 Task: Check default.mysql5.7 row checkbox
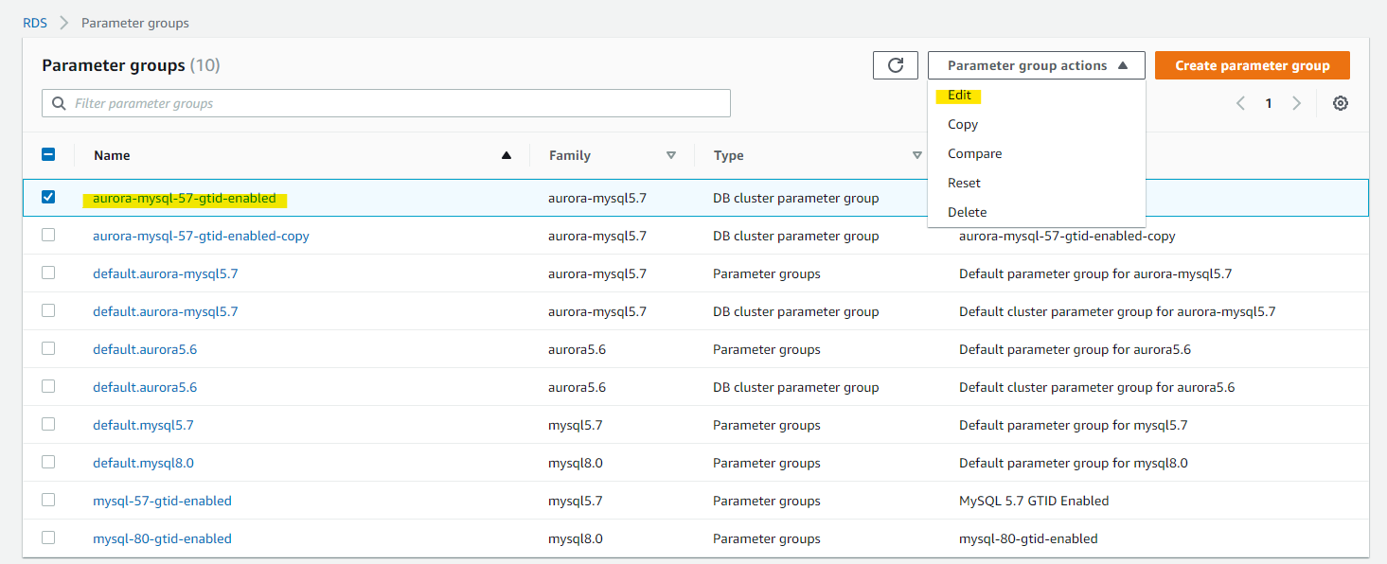pos(48,424)
